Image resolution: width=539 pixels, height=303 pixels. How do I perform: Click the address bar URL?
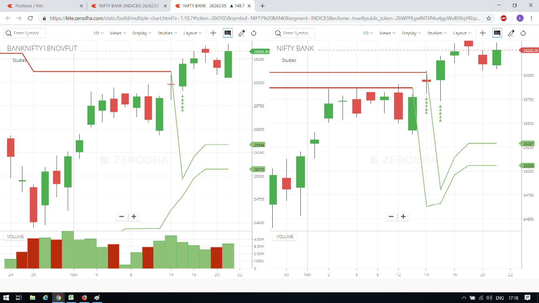click(x=265, y=18)
